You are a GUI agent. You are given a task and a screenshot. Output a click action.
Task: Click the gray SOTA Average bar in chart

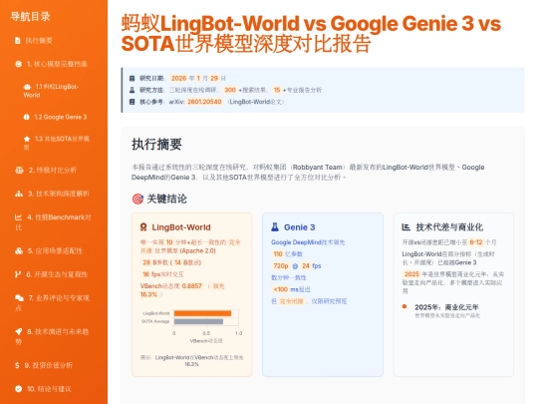click(x=198, y=321)
